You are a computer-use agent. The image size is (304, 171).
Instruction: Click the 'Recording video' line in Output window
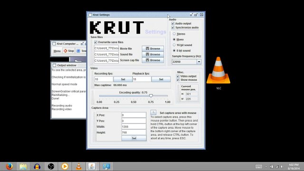[62, 109]
